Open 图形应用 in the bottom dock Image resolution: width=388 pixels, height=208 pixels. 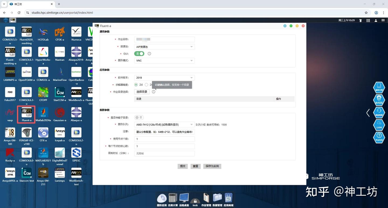click(162, 198)
